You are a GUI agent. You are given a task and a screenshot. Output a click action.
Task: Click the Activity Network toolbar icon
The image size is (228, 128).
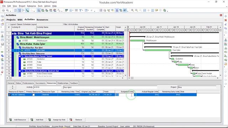[23, 10]
